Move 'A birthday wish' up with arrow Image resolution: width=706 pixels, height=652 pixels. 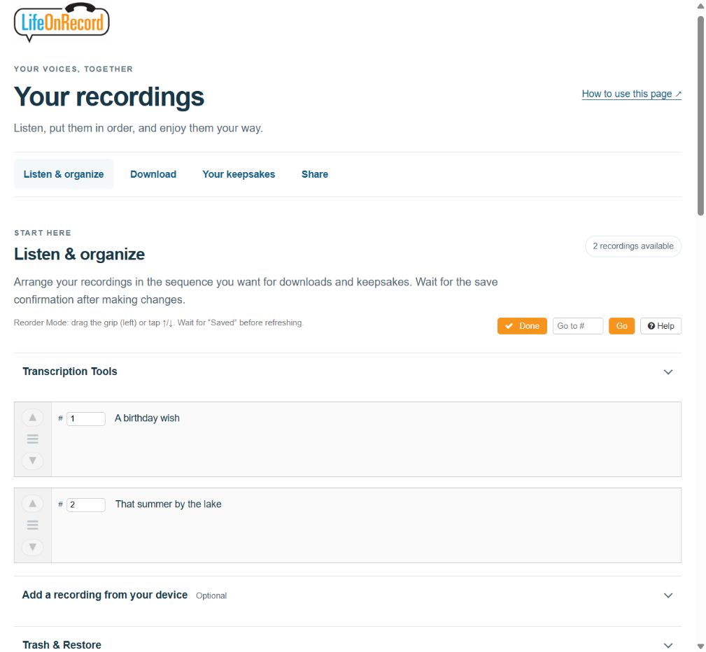pos(32,418)
